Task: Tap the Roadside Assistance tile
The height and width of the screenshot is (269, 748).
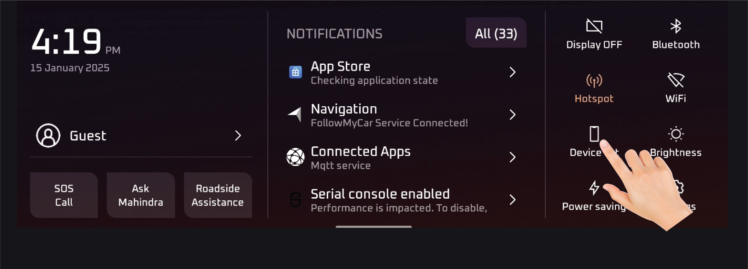Action: [218, 195]
